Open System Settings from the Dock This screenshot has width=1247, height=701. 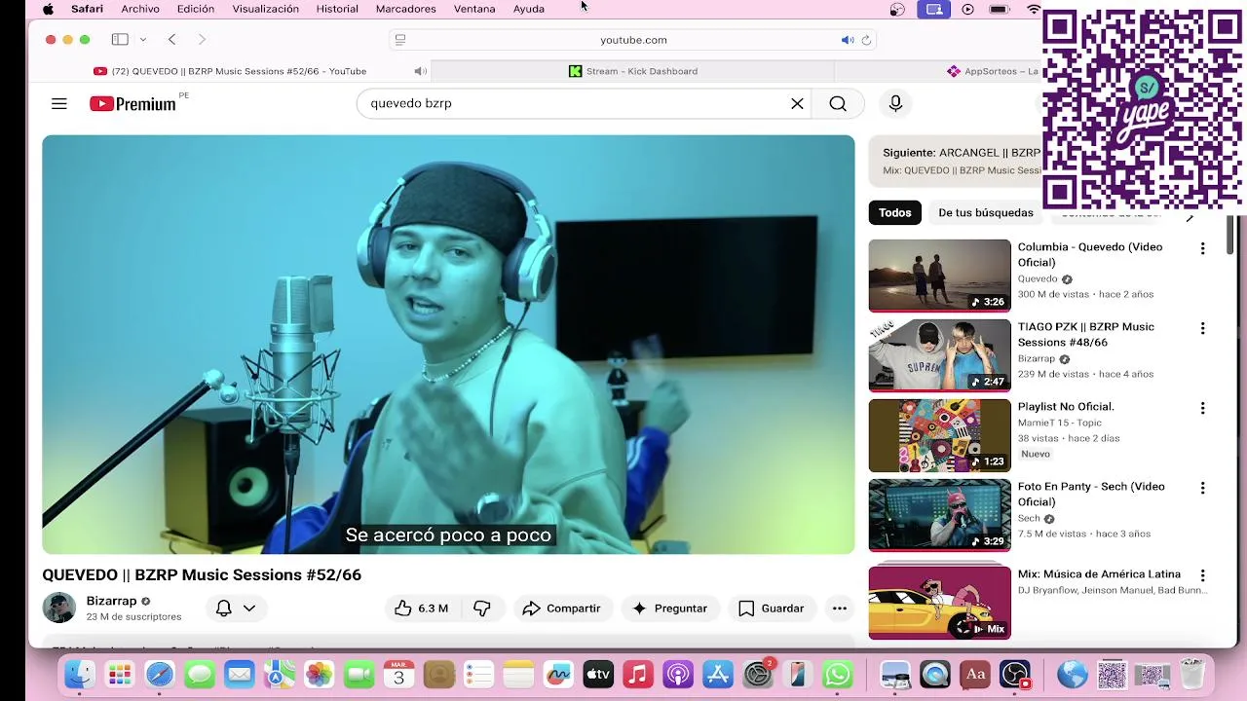coord(757,674)
